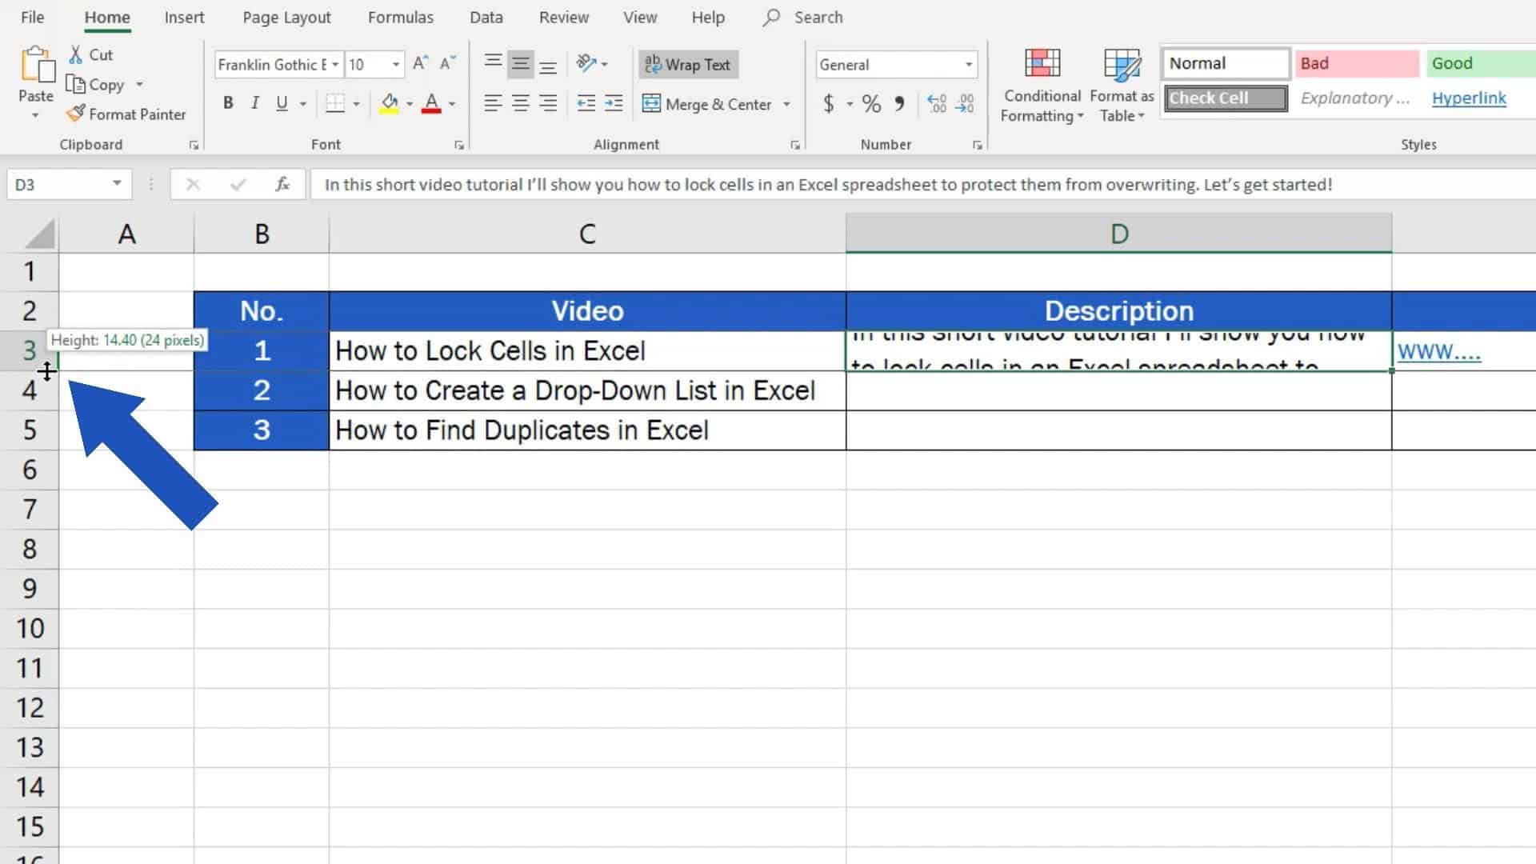Toggle bold formatting
Image resolution: width=1536 pixels, height=864 pixels.
(x=228, y=103)
